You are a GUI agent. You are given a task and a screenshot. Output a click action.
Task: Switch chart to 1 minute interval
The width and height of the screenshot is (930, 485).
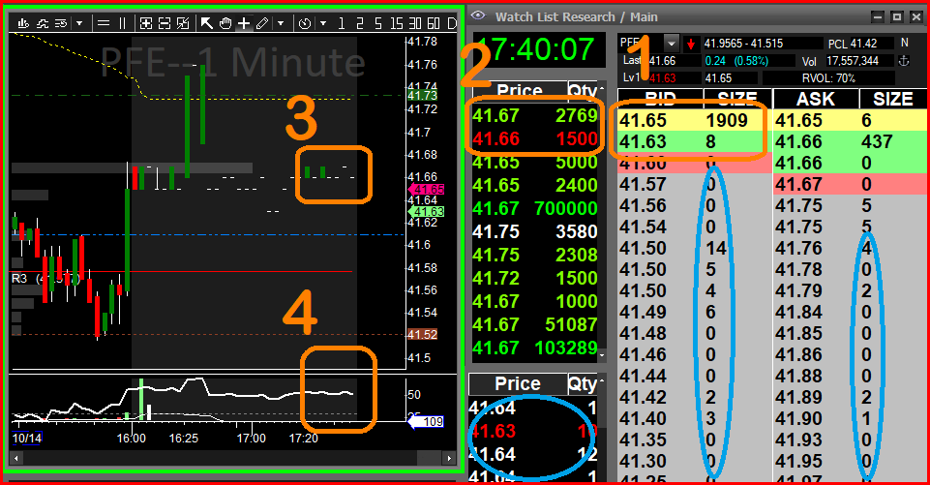pos(341,23)
